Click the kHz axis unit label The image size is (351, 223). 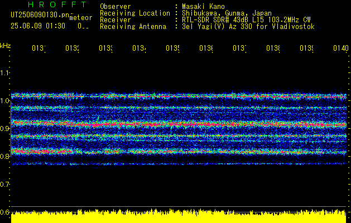tap(5, 46)
